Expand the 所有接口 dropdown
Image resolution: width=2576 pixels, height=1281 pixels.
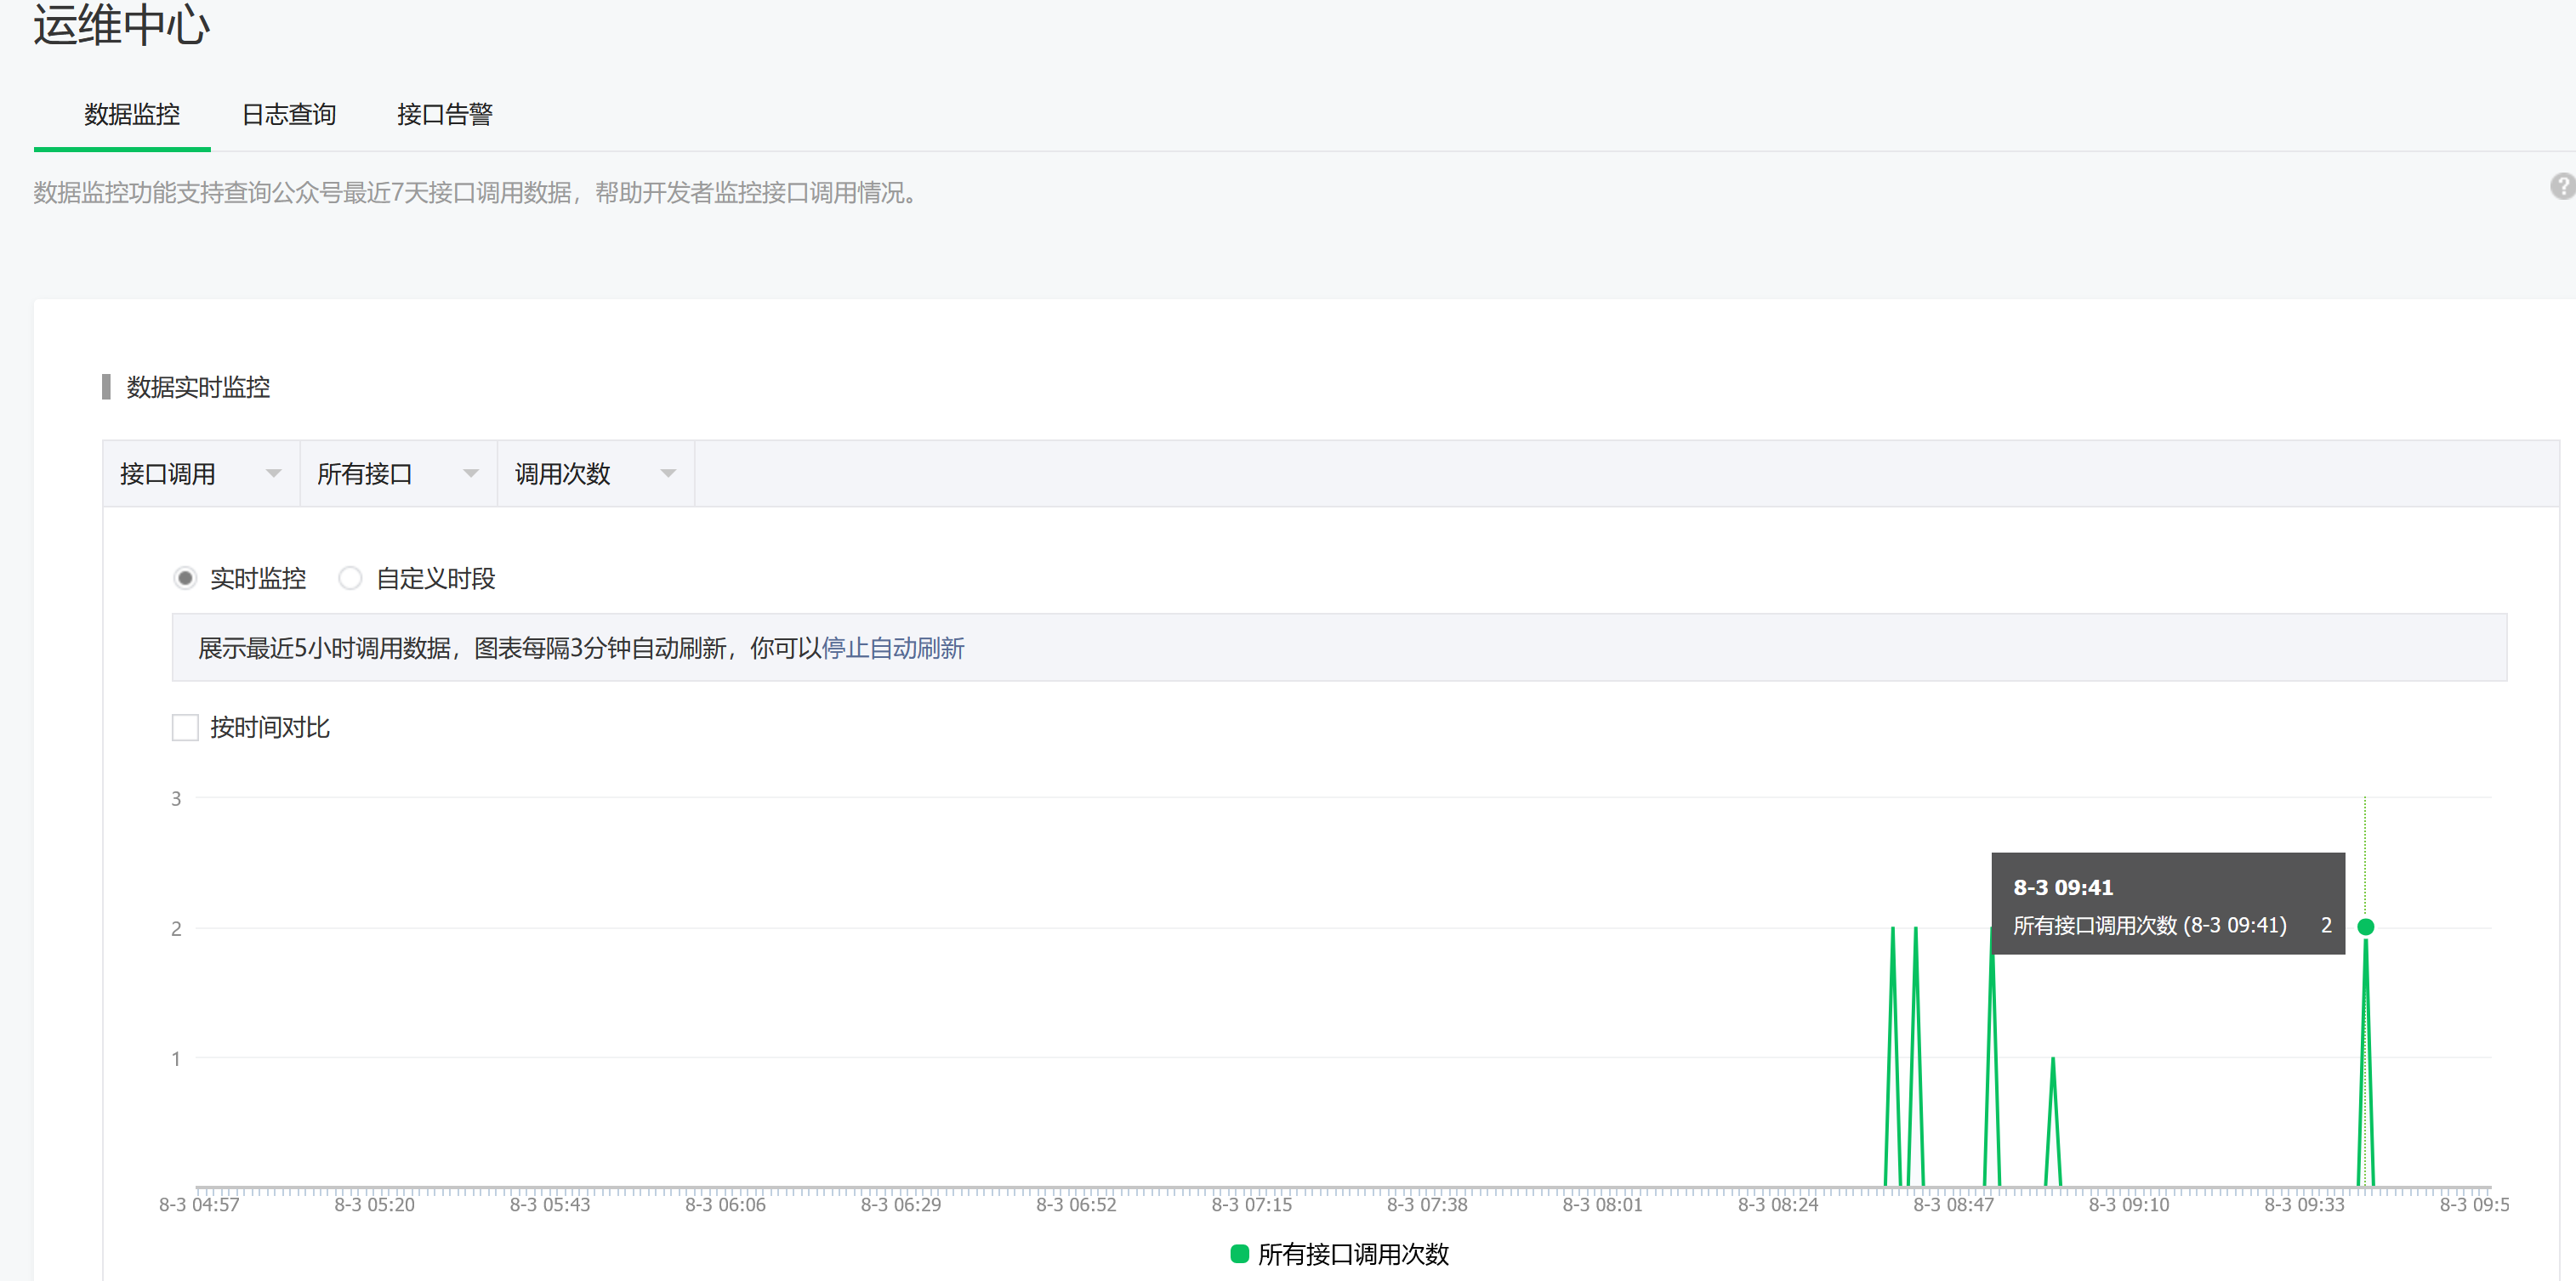[x=397, y=473]
